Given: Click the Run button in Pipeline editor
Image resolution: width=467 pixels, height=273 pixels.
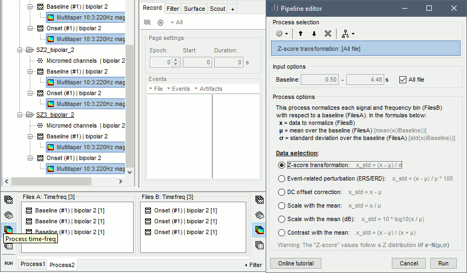Looking at the screenshot, I should [443, 263].
